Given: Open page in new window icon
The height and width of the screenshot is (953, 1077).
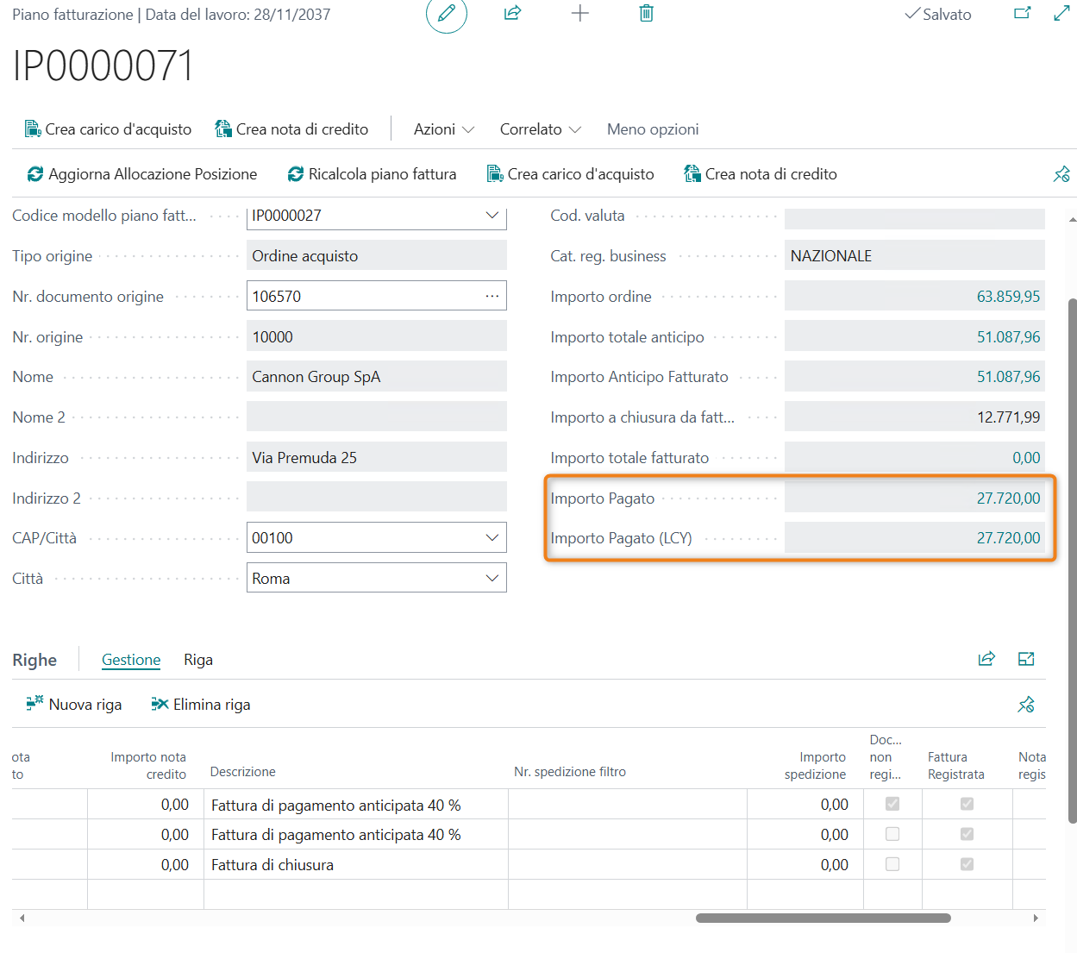Looking at the screenshot, I should [1023, 14].
